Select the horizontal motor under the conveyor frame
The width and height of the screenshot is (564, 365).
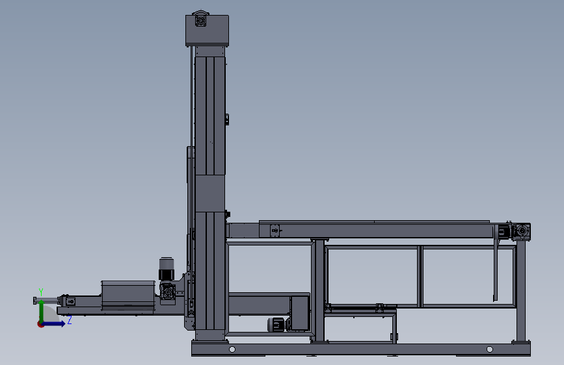click(276, 325)
